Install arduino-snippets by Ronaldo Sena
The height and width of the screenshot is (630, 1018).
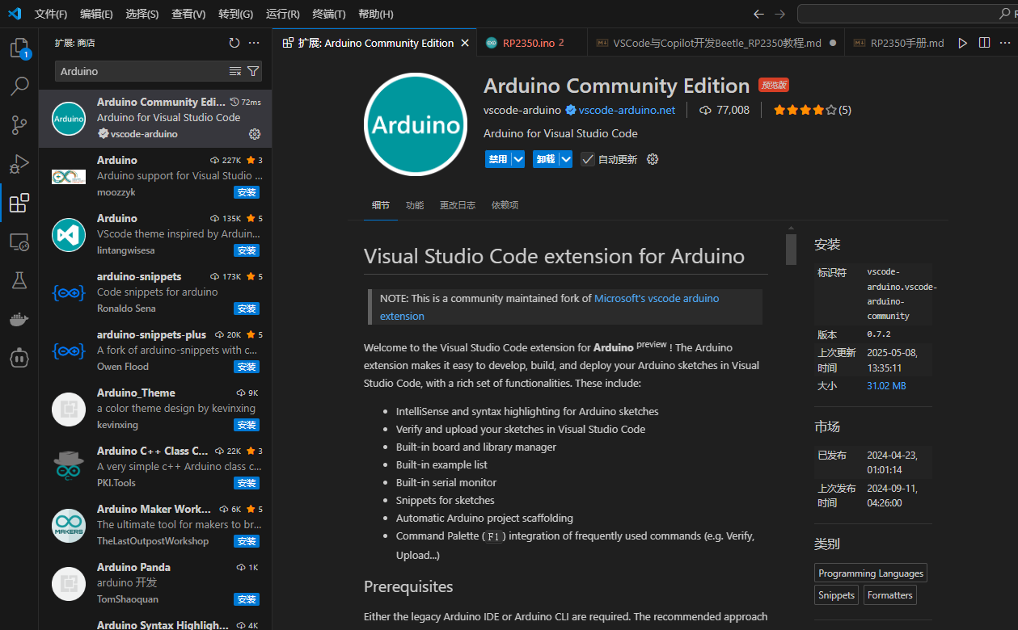click(x=247, y=309)
